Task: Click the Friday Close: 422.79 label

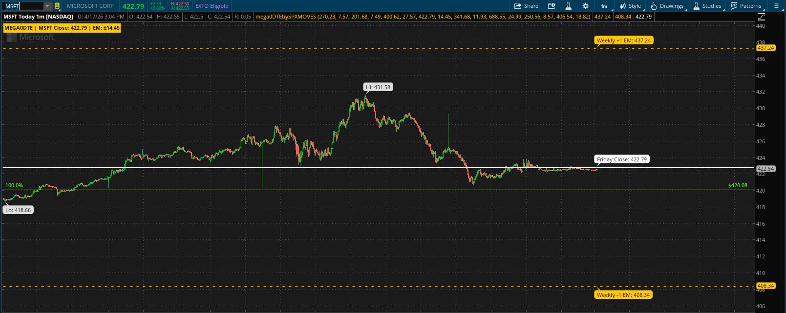Action: pyautogui.click(x=622, y=159)
